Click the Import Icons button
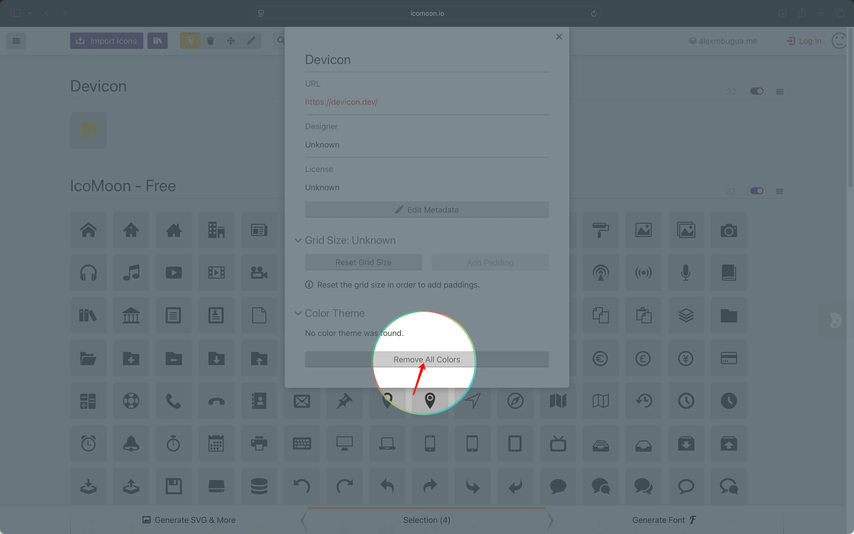Screen dimensions: 854x534 tap(106, 41)
